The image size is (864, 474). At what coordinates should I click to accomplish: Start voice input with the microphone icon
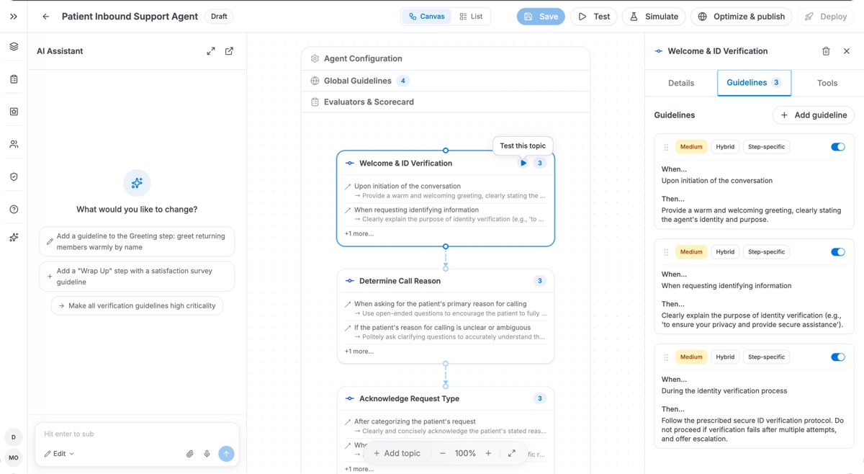click(x=207, y=454)
